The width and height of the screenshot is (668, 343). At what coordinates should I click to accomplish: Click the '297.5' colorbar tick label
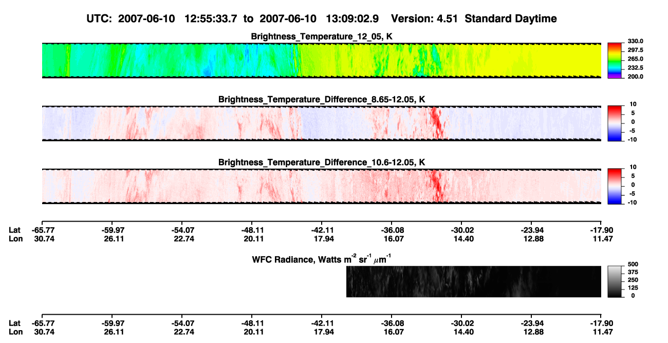click(635, 50)
